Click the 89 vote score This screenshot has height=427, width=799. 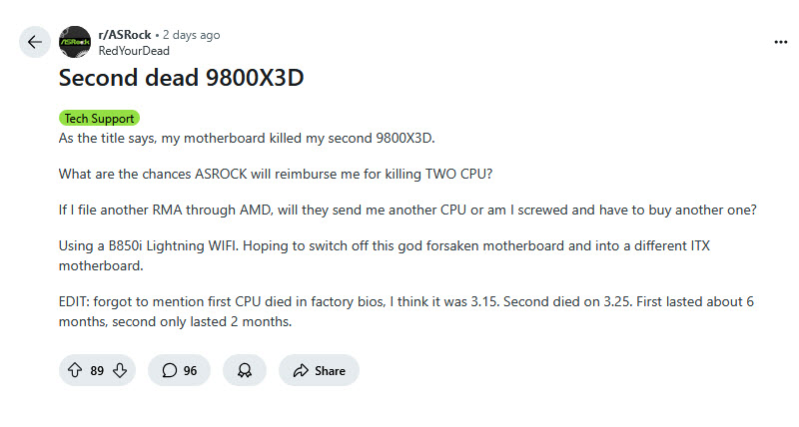(97, 370)
